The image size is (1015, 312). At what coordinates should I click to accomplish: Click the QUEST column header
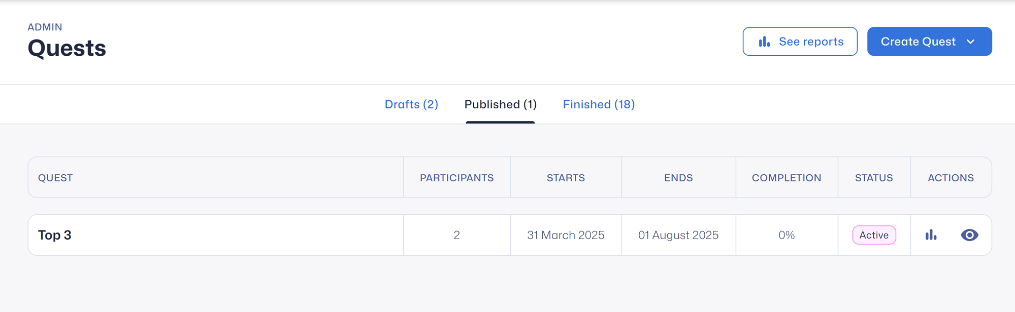(x=55, y=178)
